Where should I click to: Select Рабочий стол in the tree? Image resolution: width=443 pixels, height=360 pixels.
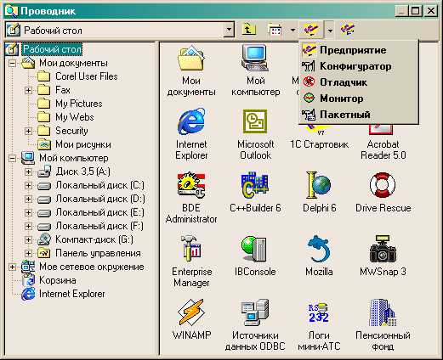click(x=52, y=49)
